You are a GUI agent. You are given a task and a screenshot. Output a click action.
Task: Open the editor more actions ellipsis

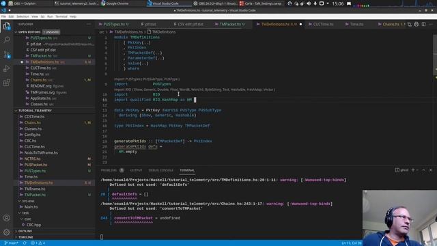coord(431,25)
